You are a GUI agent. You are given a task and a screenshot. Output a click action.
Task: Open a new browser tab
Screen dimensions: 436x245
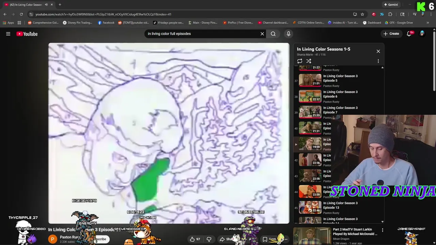pyautogui.click(x=60, y=5)
